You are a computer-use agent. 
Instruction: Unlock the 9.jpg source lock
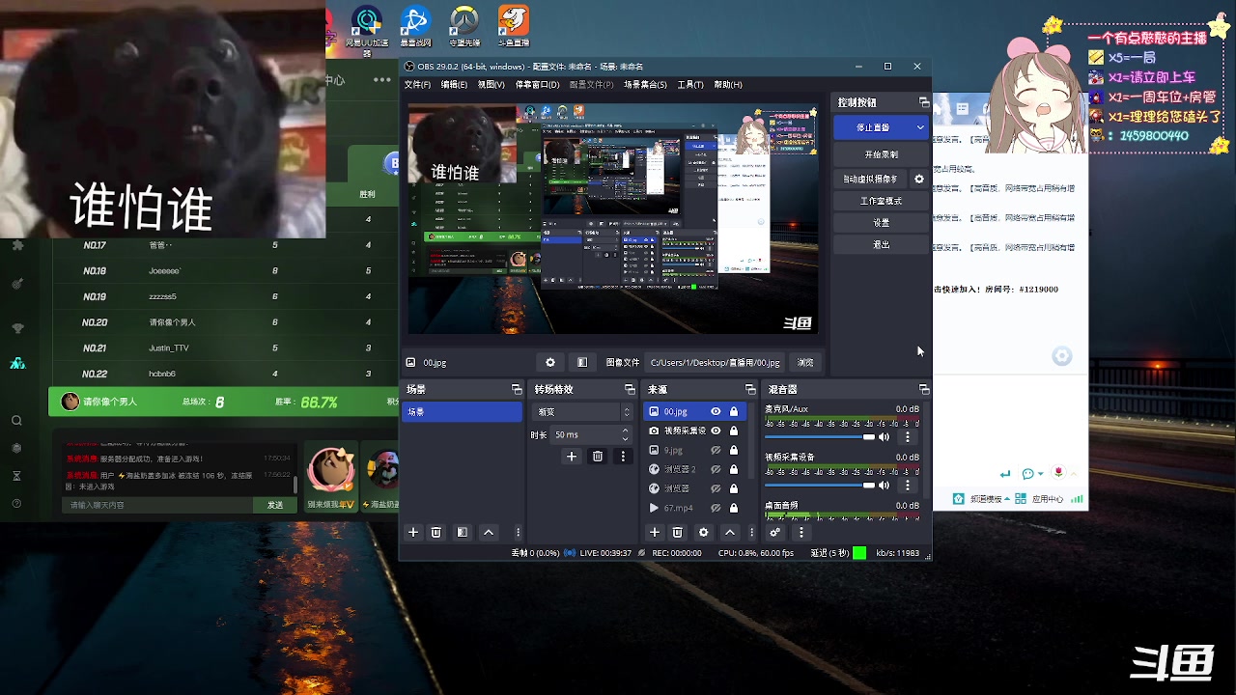[x=734, y=451]
